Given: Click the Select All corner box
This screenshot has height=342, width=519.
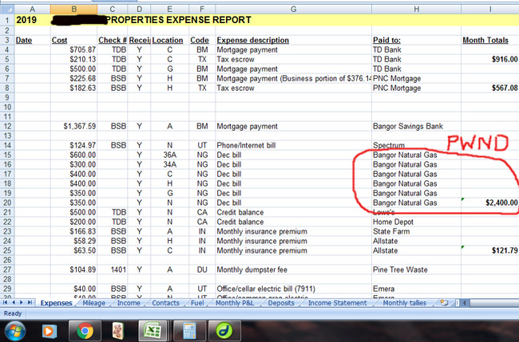Looking at the screenshot, I should [x=7, y=10].
